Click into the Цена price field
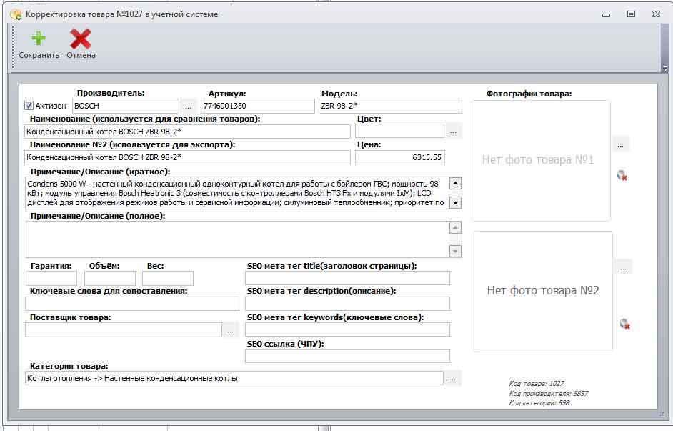 tap(399, 157)
